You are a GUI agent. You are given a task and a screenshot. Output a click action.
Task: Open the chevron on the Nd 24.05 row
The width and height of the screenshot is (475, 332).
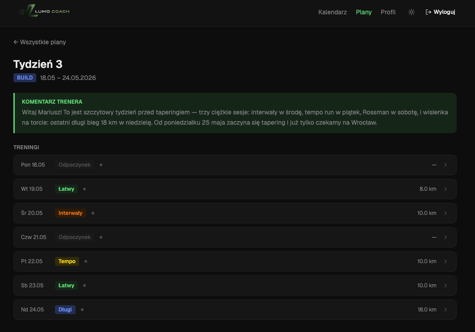[x=446, y=310]
